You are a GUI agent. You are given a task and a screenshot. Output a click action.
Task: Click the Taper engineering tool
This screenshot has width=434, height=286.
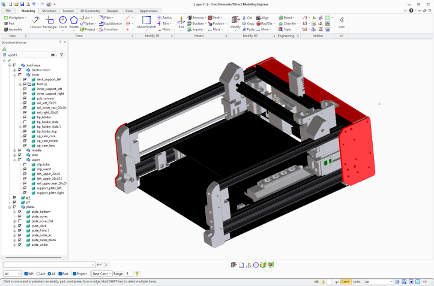pyautogui.click(x=286, y=29)
